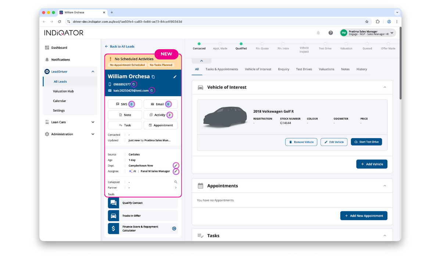441x257 pixels.
Task: Navigate via Back to All Leads link
Action: tap(122, 46)
